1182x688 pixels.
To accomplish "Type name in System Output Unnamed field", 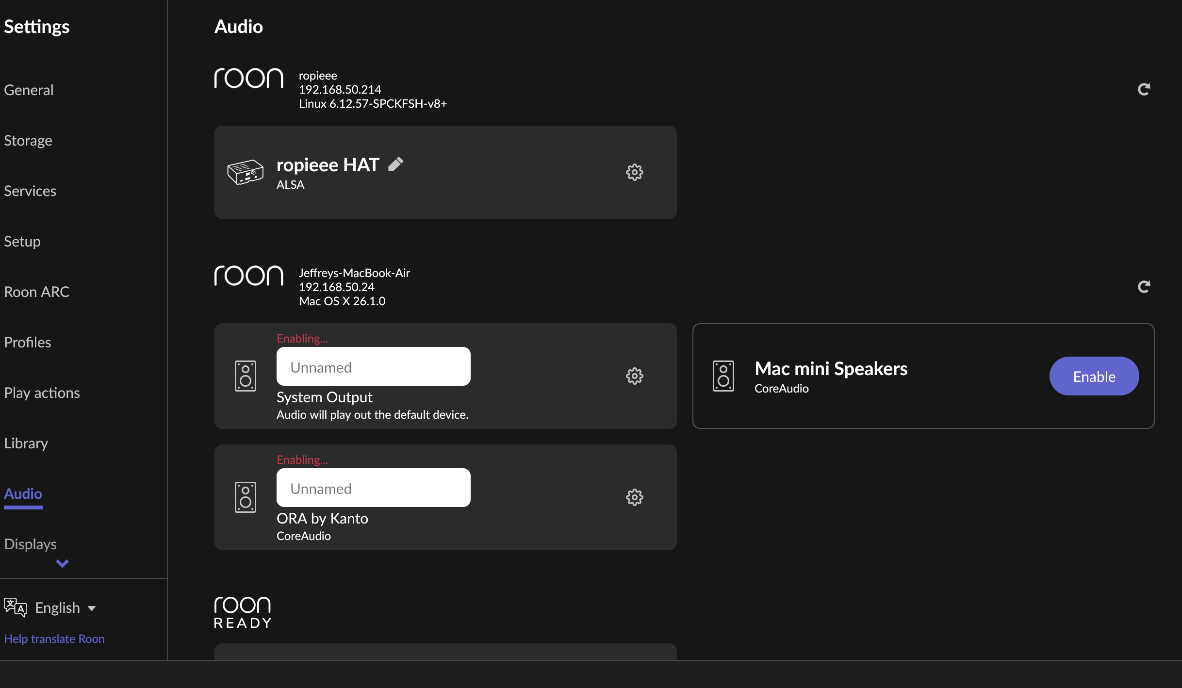I will click(373, 367).
